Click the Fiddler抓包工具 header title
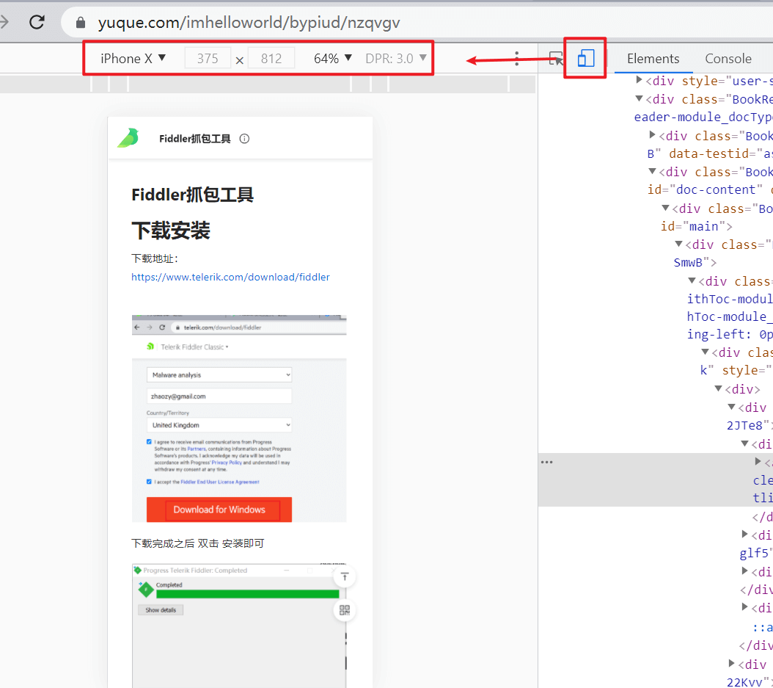This screenshot has height=688, width=773. coord(195,139)
